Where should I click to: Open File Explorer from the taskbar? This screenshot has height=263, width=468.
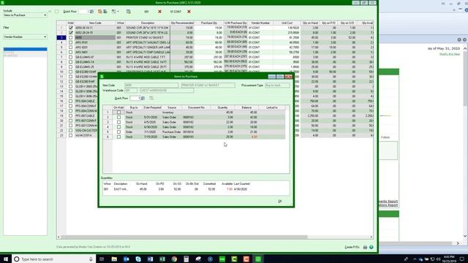(114, 259)
